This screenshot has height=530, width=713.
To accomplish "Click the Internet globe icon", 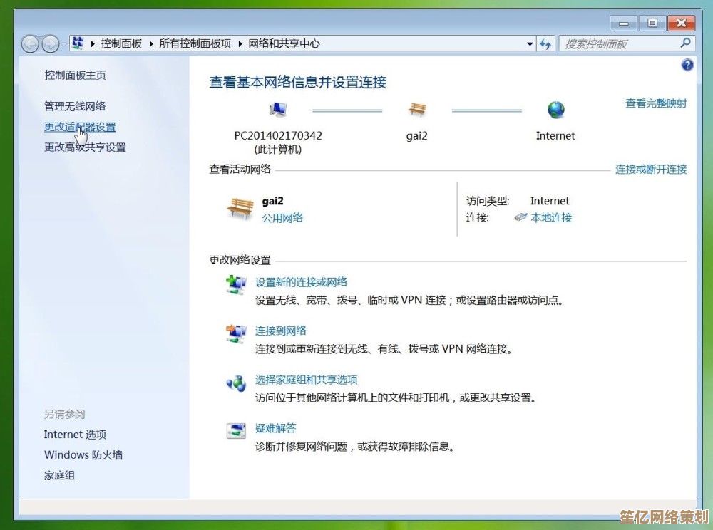I will click(x=555, y=110).
